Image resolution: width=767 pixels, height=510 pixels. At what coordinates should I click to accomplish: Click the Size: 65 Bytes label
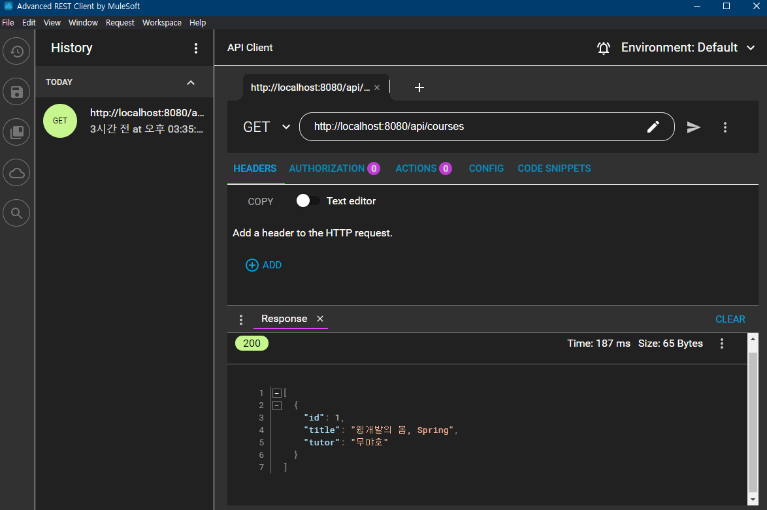670,343
